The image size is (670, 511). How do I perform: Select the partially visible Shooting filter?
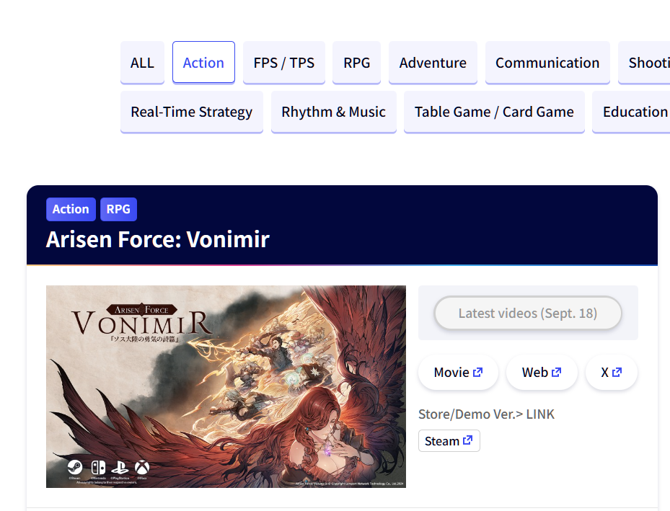tap(644, 62)
